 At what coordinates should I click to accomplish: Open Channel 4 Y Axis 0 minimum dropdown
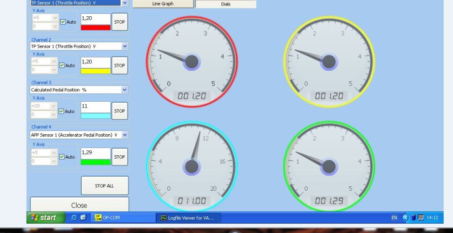[x=54, y=161]
